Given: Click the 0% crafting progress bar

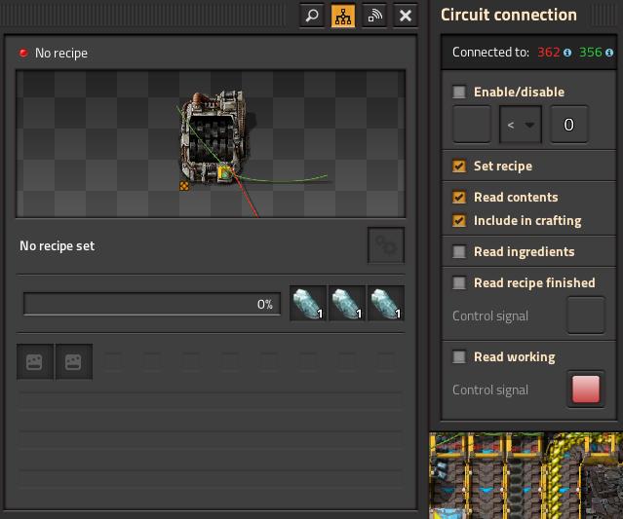Looking at the screenshot, I should [x=152, y=304].
